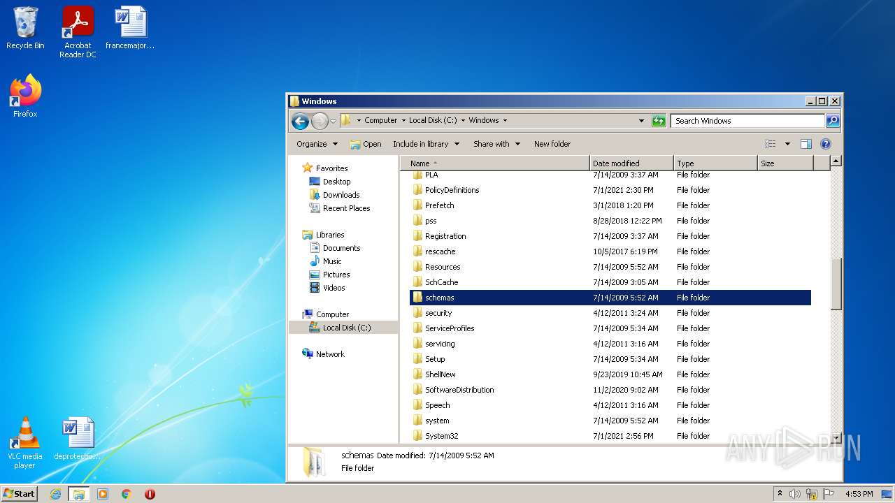The width and height of the screenshot is (895, 503).
Task: Sort by the Type column header
Action: (x=715, y=163)
